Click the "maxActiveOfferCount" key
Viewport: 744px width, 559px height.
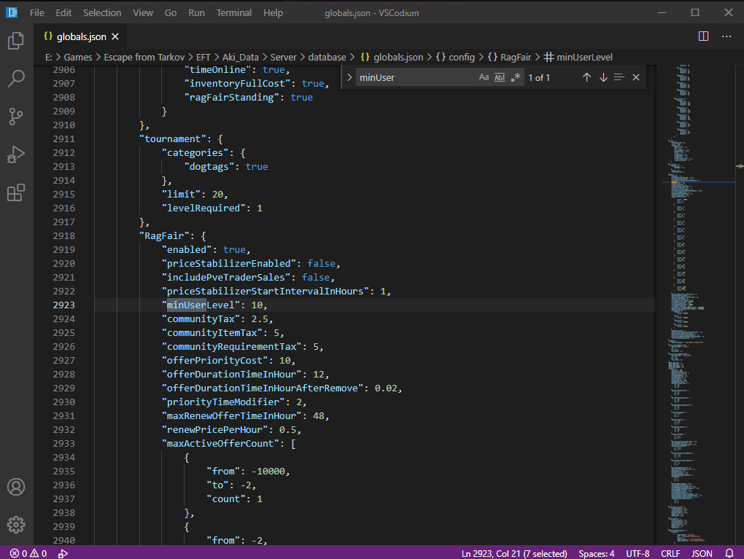coord(220,443)
